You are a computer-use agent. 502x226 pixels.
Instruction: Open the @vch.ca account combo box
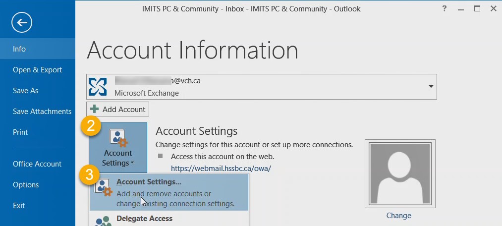coord(261,86)
